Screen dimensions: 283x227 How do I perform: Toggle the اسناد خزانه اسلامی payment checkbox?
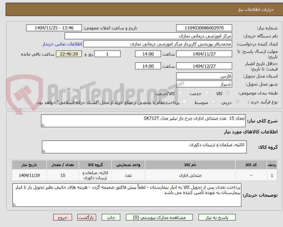[185, 101]
